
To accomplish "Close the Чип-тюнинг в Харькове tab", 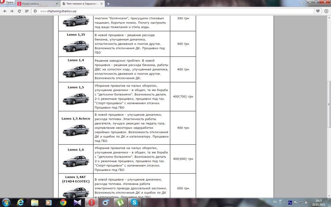I will pyautogui.click(x=101, y=4).
